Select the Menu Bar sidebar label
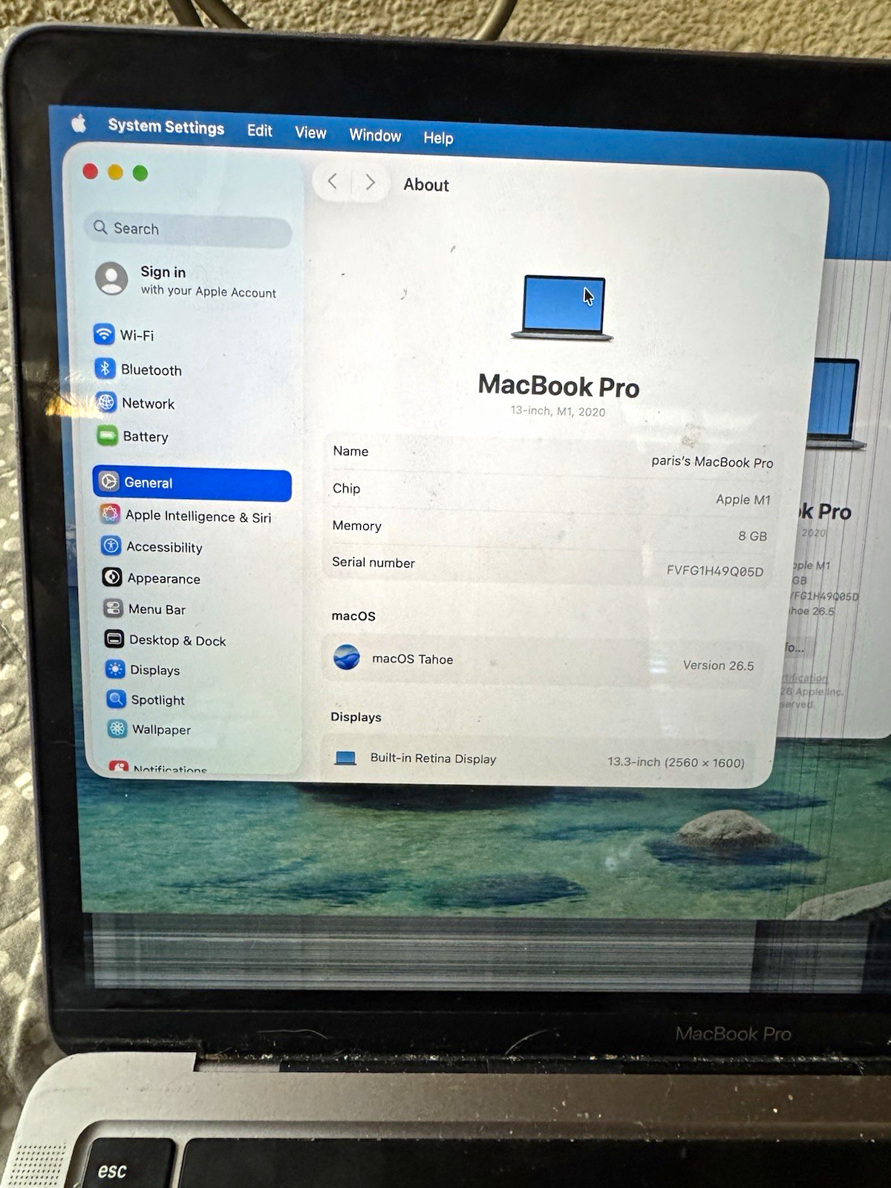The width and height of the screenshot is (891, 1188). (157, 610)
